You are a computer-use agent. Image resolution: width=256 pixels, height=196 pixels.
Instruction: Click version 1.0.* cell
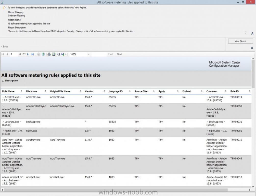pyautogui.click(x=88, y=131)
